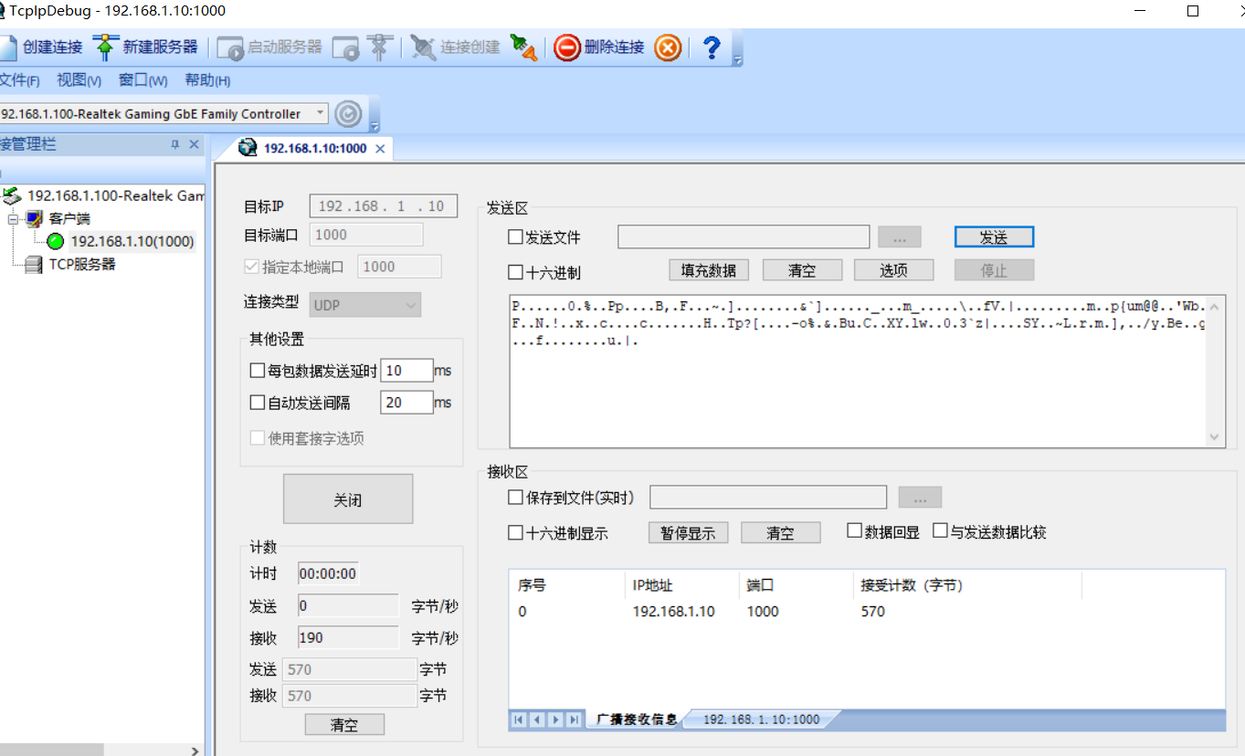Open the 帮助(H) menu

[207, 80]
